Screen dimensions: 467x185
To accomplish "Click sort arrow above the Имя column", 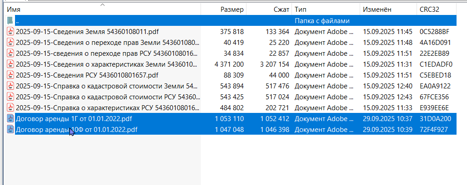I will [102, 5].
